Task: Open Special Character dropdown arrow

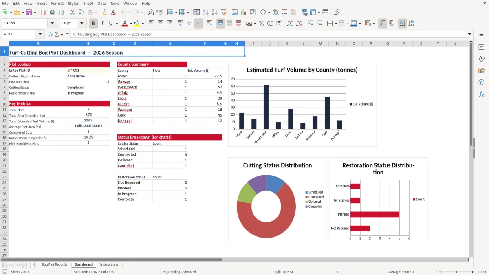Action: (268, 13)
